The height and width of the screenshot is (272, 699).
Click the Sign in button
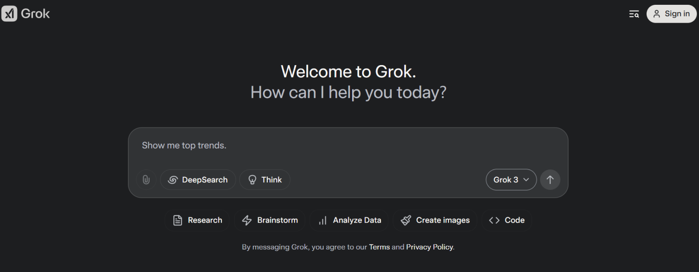pyautogui.click(x=671, y=14)
